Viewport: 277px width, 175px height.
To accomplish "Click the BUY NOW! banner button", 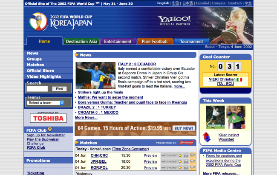I will pyautogui.click(x=184, y=128).
